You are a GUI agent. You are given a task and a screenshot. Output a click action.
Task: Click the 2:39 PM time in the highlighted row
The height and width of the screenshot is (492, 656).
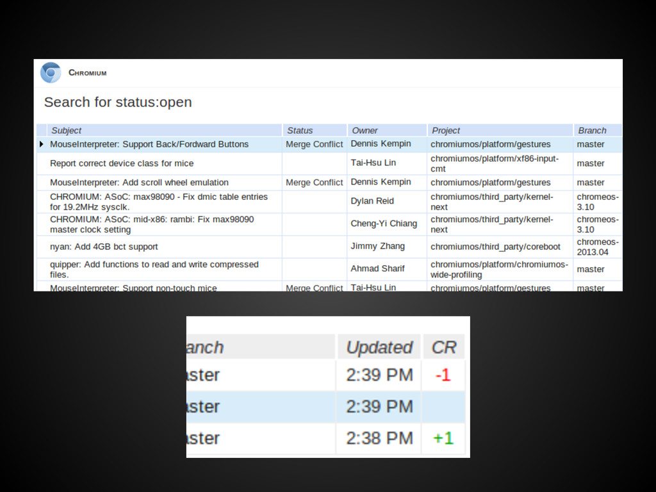pyautogui.click(x=379, y=407)
